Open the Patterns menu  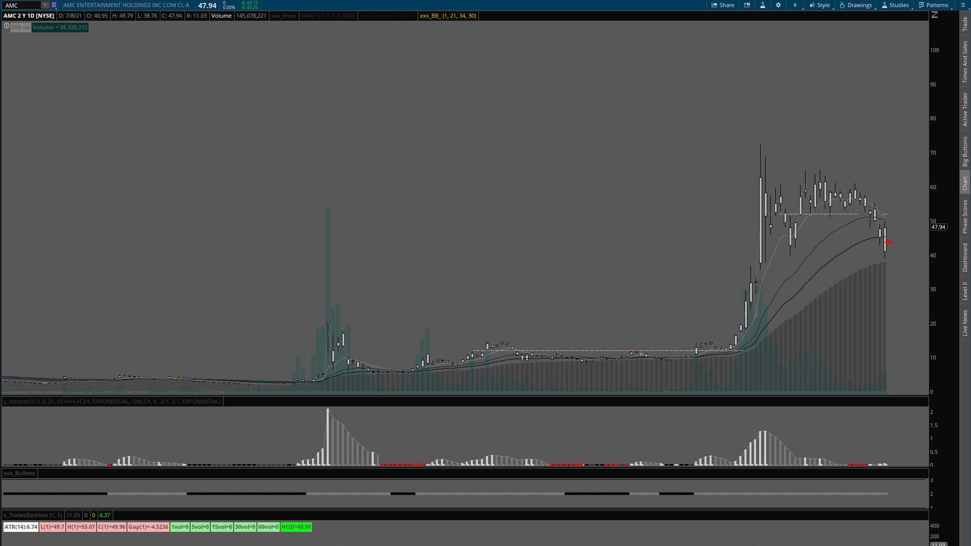pos(934,5)
